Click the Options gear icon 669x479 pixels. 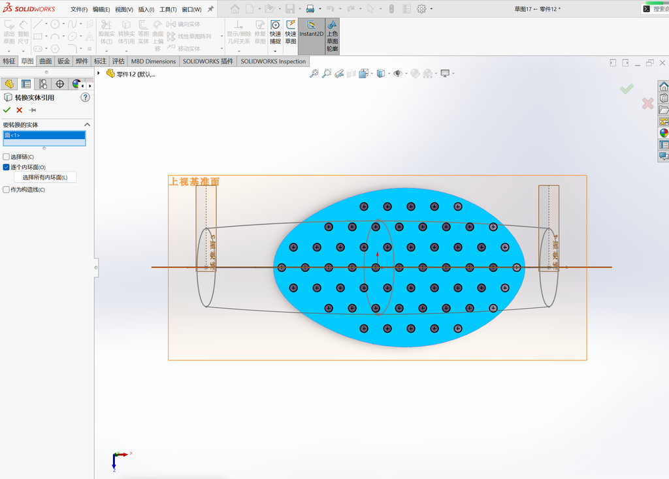pos(421,8)
